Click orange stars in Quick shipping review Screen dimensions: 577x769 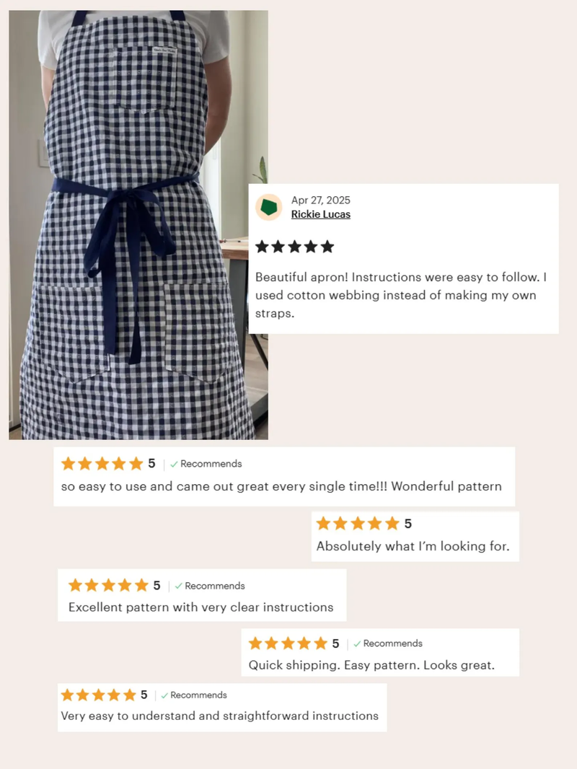(288, 643)
